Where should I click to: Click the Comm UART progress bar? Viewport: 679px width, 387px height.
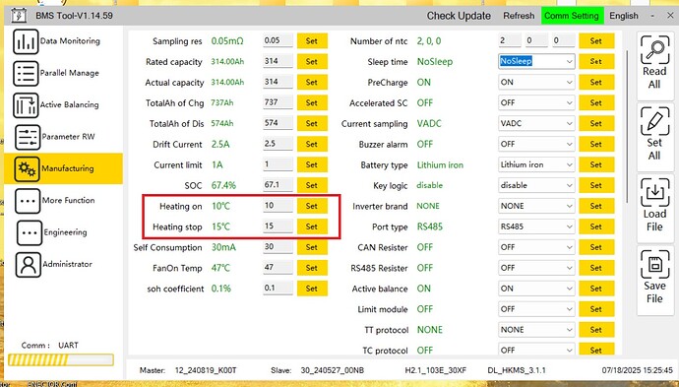coord(61,359)
